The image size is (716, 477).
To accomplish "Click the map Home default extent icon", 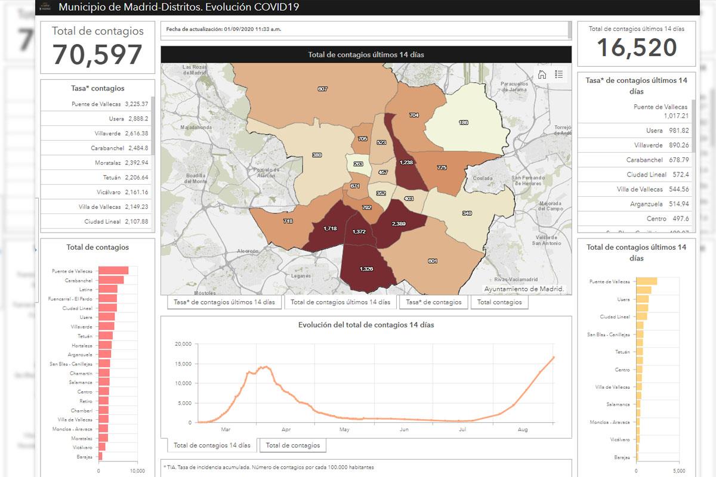I will point(542,75).
